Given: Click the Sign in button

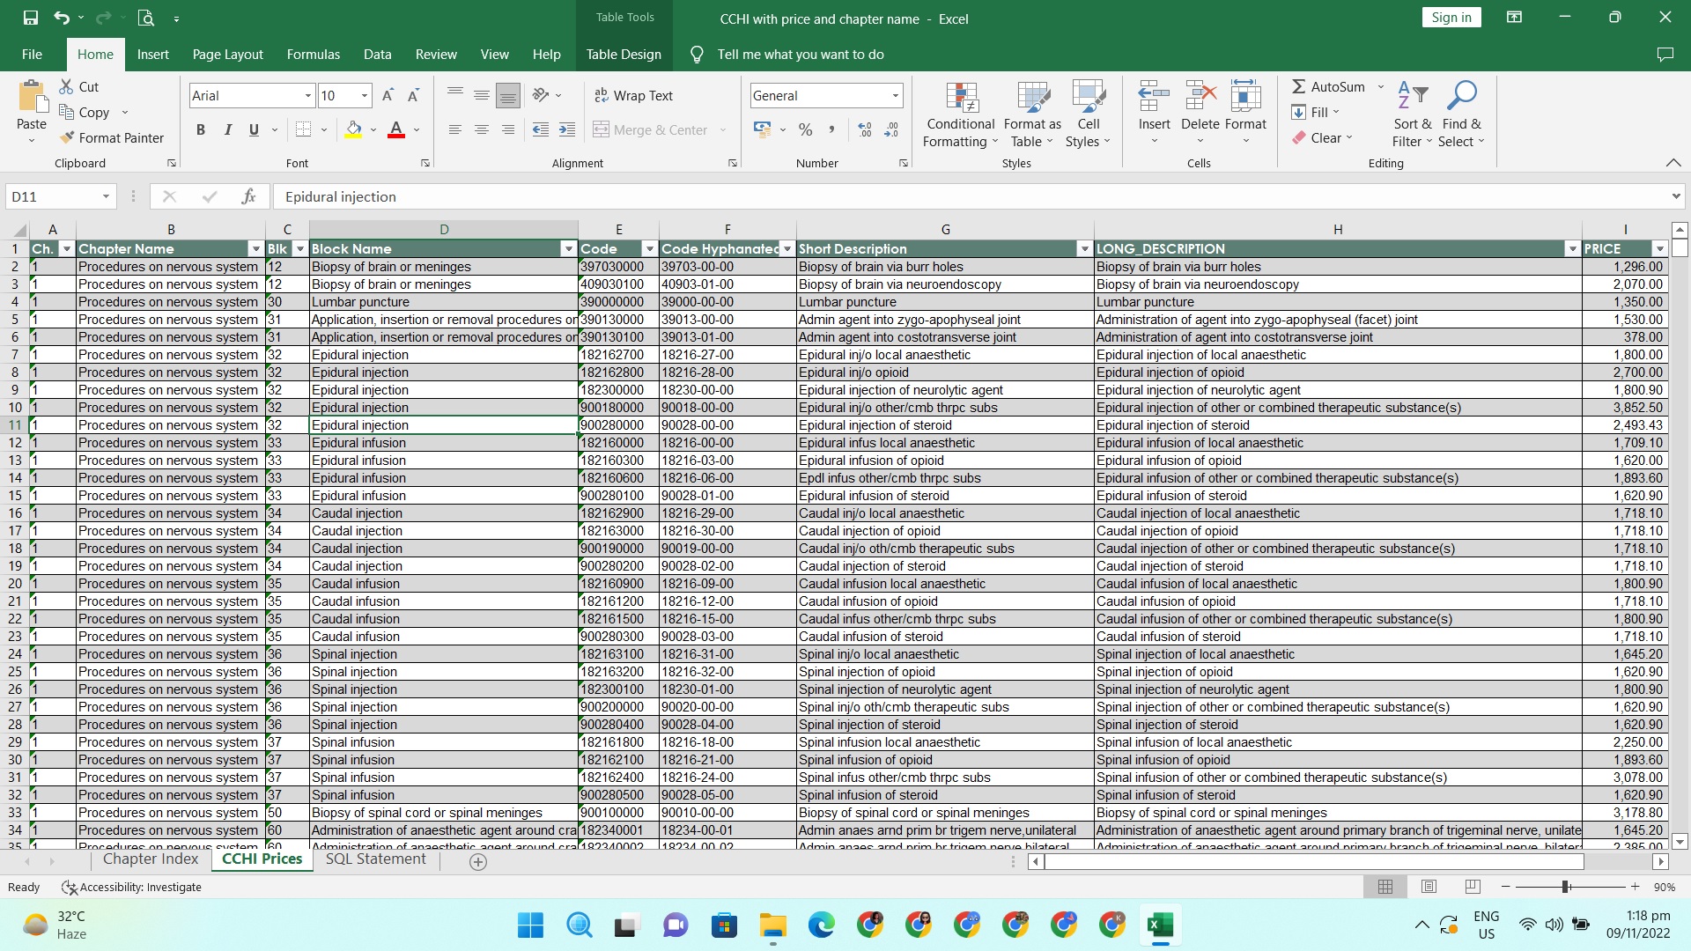Looking at the screenshot, I should coord(1451,17).
